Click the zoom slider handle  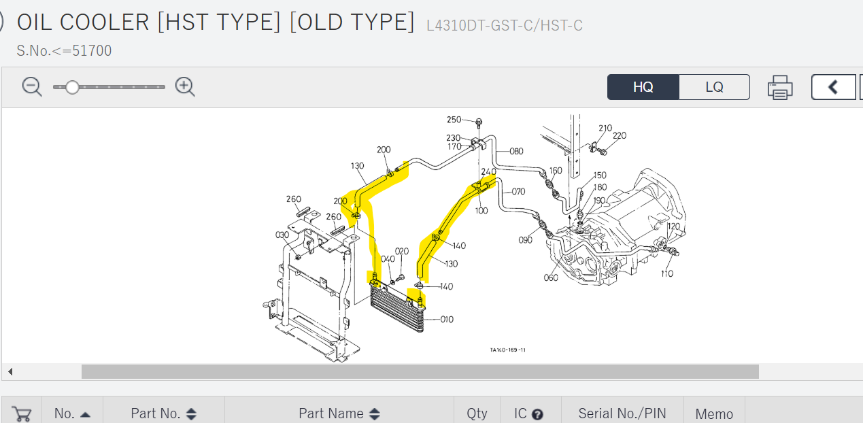pos(72,87)
